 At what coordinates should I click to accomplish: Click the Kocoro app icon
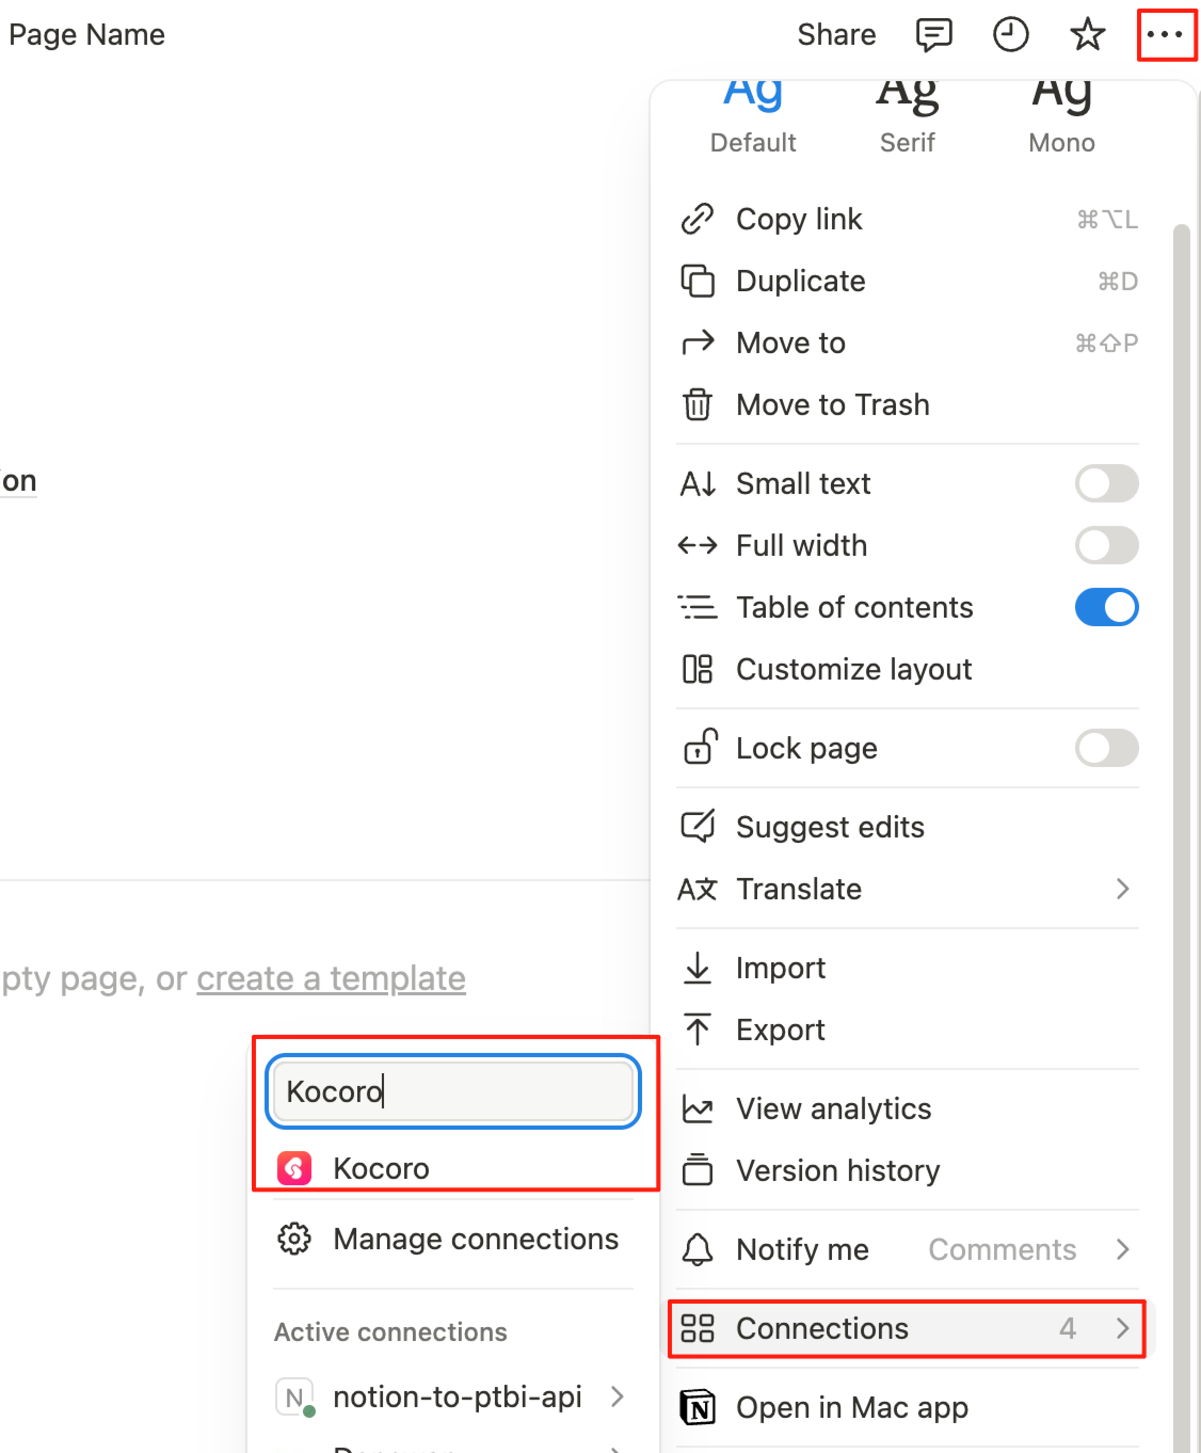tap(294, 1169)
